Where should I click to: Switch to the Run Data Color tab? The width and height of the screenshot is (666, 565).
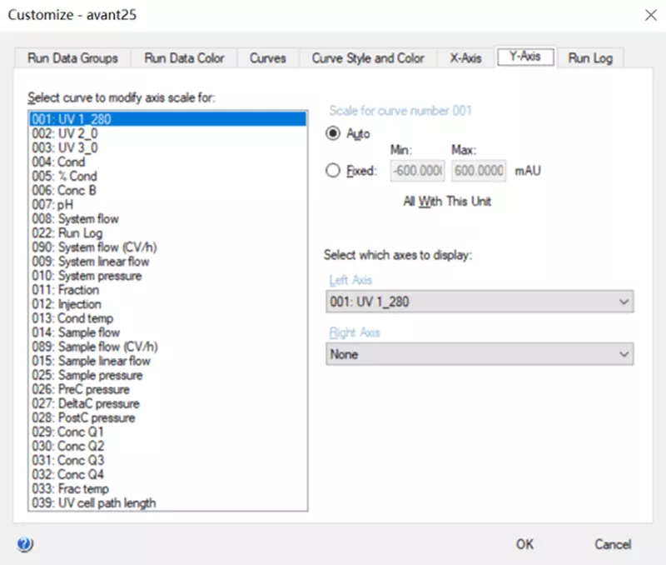pos(184,58)
